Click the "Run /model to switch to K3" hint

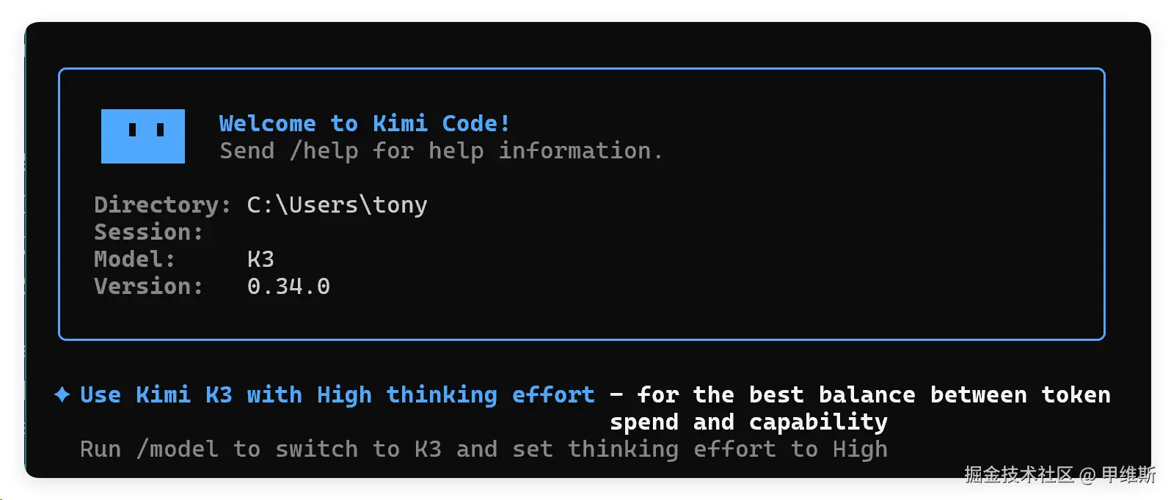(x=260, y=449)
